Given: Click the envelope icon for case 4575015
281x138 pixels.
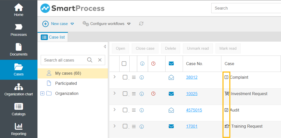Looking at the screenshot, I should (171, 110).
